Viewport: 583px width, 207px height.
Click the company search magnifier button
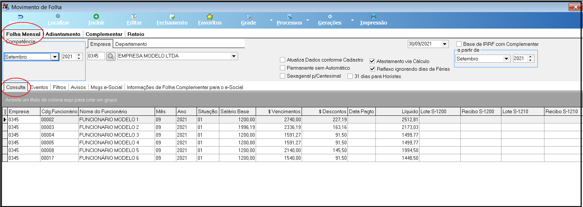pos(111,56)
